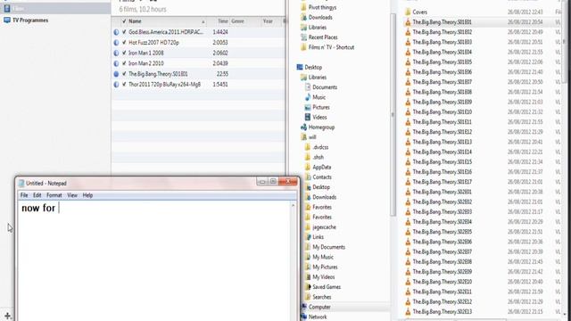Image resolution: width=571 pixels, height=321 pixels.
Task: Click the Notepad icon in title bar
Action: pos(21,183)
